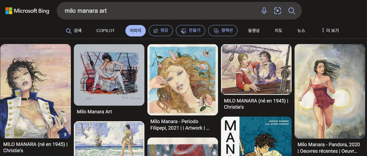The image size is (367, 156).
Task: Select the 이미지 tab
Action: (135, 31)
